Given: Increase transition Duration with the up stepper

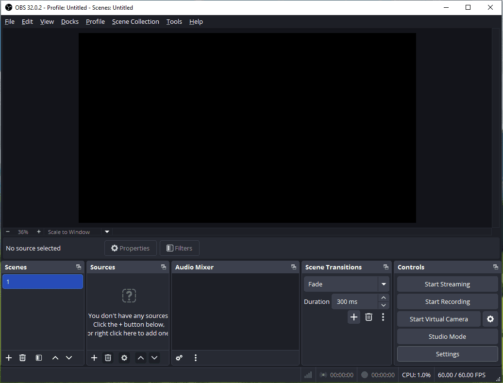Looking at the screenshot, I should [x=383, y=298].
